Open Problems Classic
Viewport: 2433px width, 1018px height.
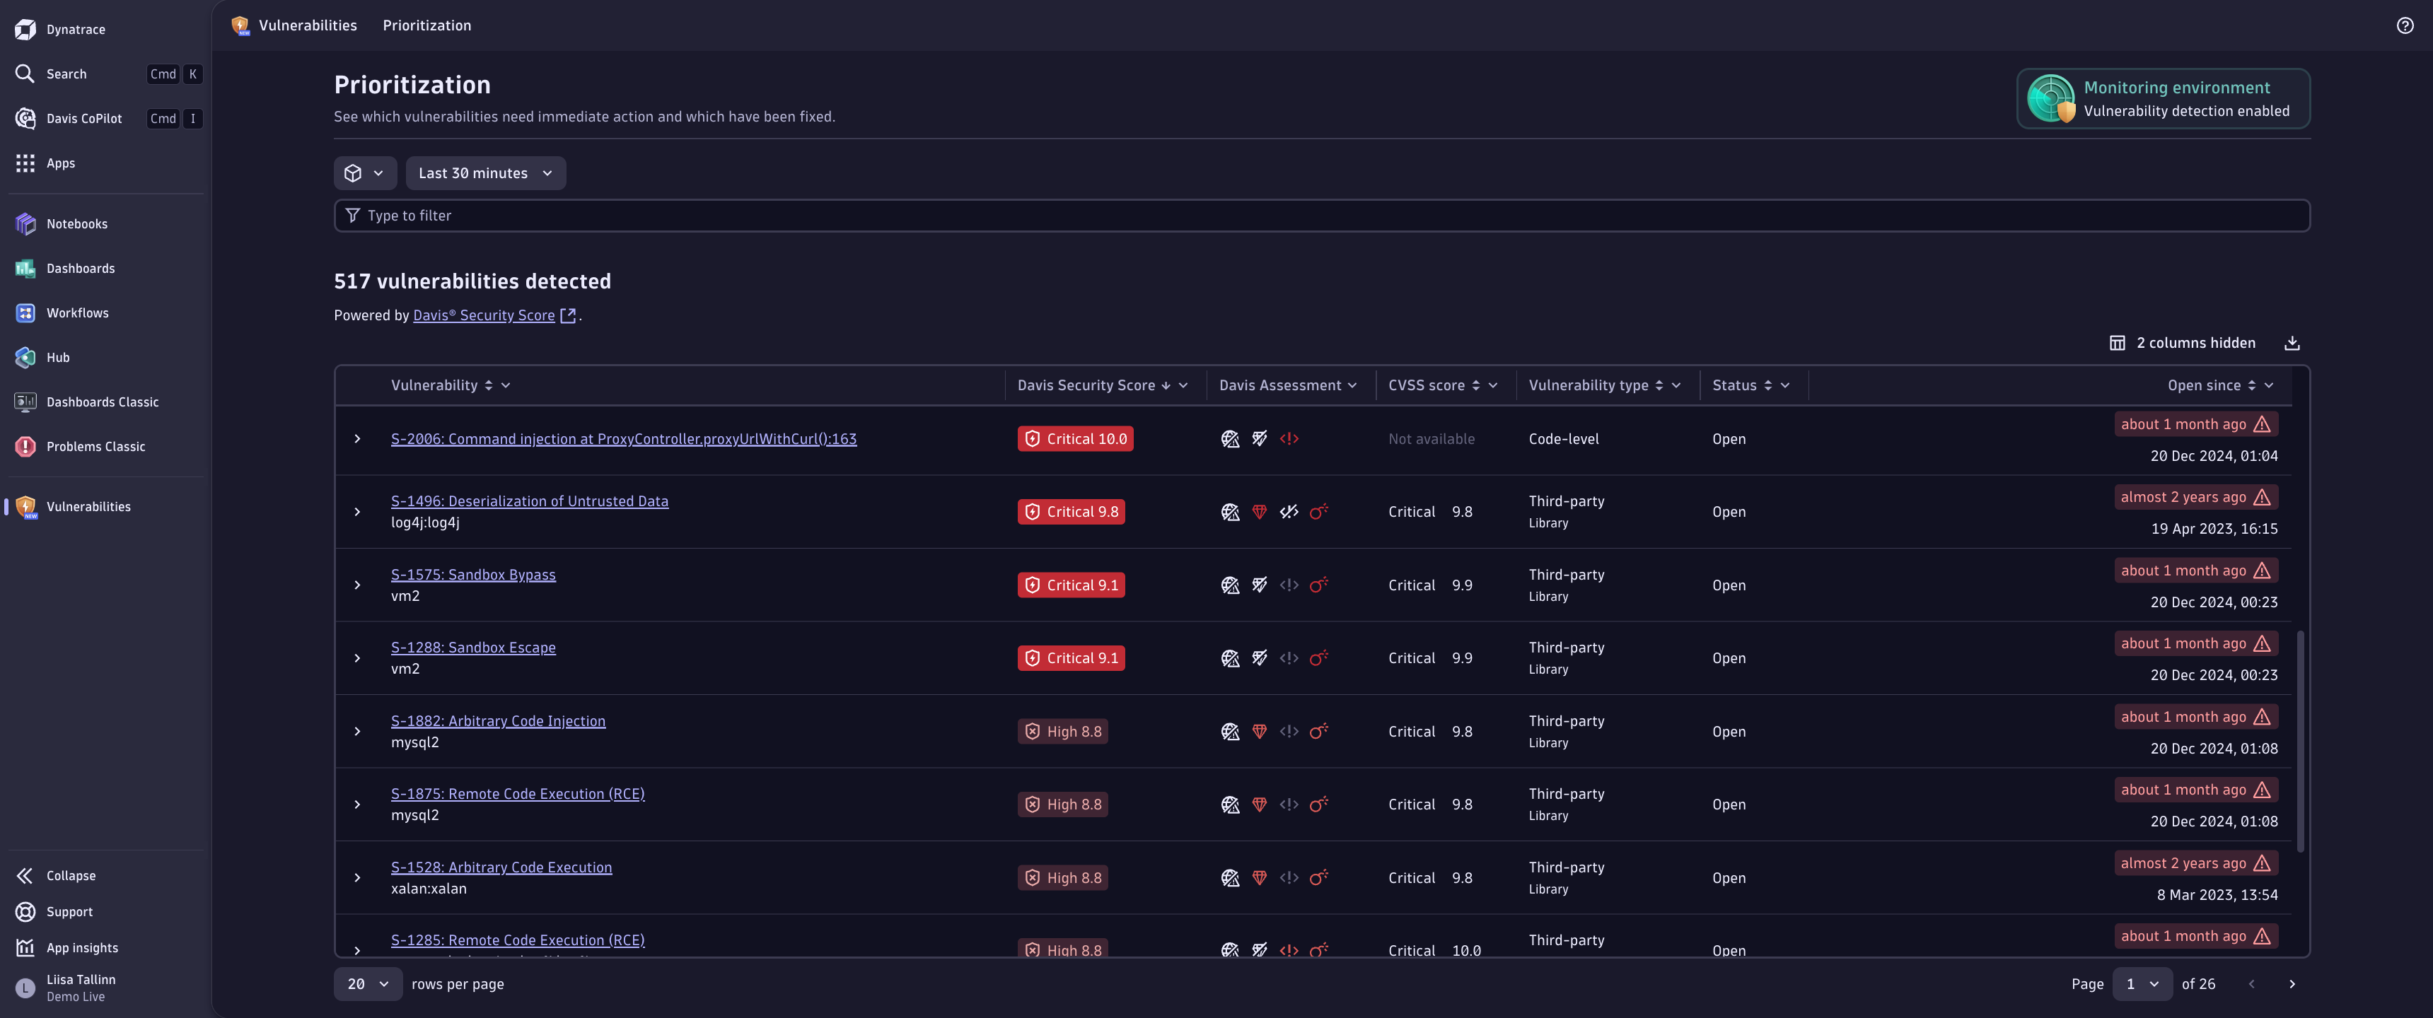pyautogui.click(x=95, y=447)
